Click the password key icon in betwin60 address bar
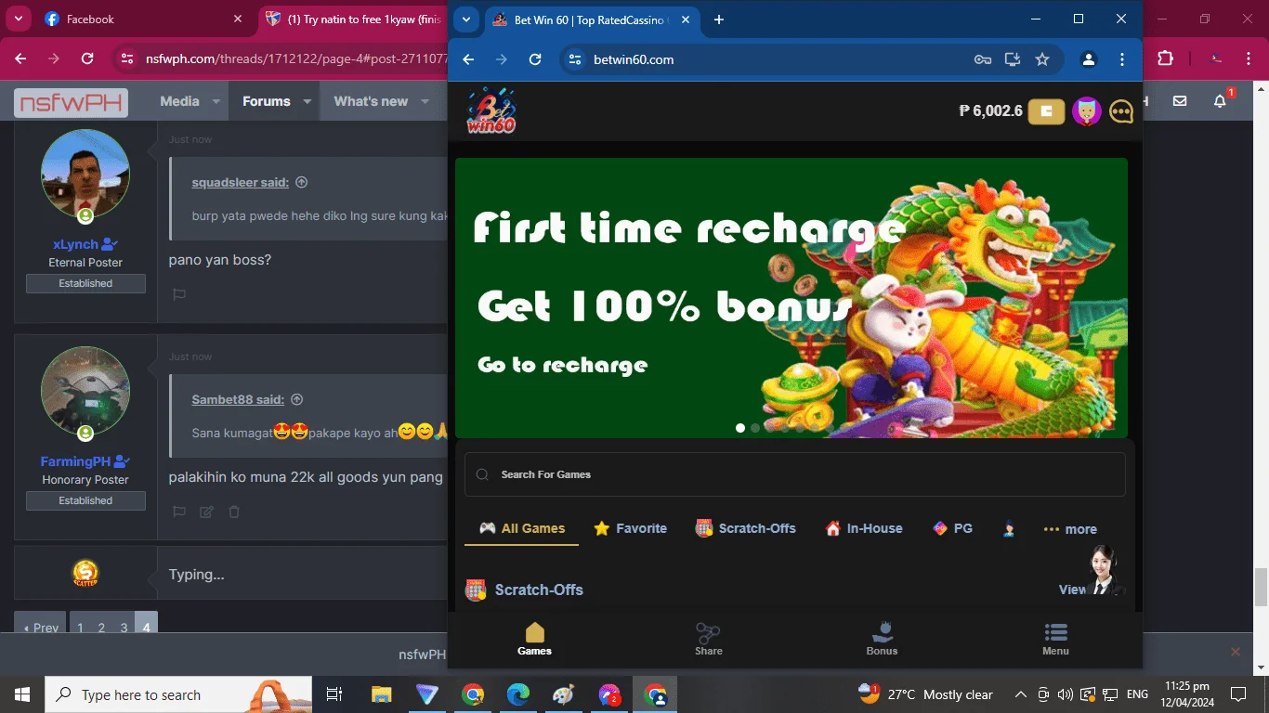 (x=983, y=59)
